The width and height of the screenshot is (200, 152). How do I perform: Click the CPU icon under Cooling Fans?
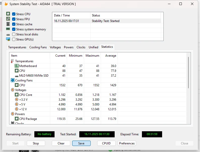point(17,85)
